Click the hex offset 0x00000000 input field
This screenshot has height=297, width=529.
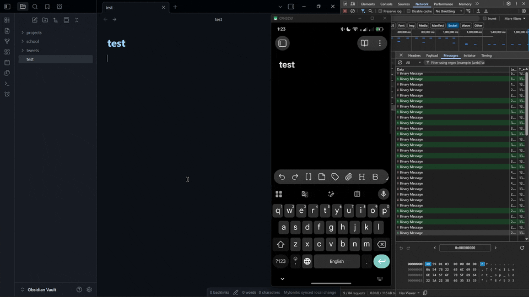coord(465,248)
